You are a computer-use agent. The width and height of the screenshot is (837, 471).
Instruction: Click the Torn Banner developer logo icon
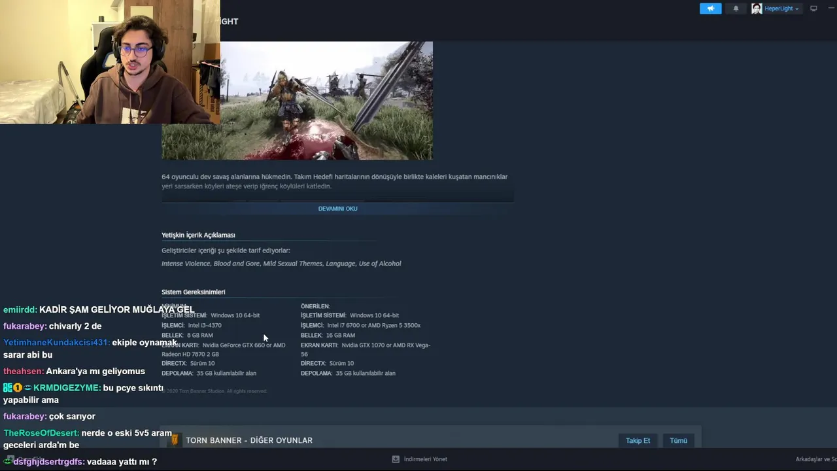[175, 440]
